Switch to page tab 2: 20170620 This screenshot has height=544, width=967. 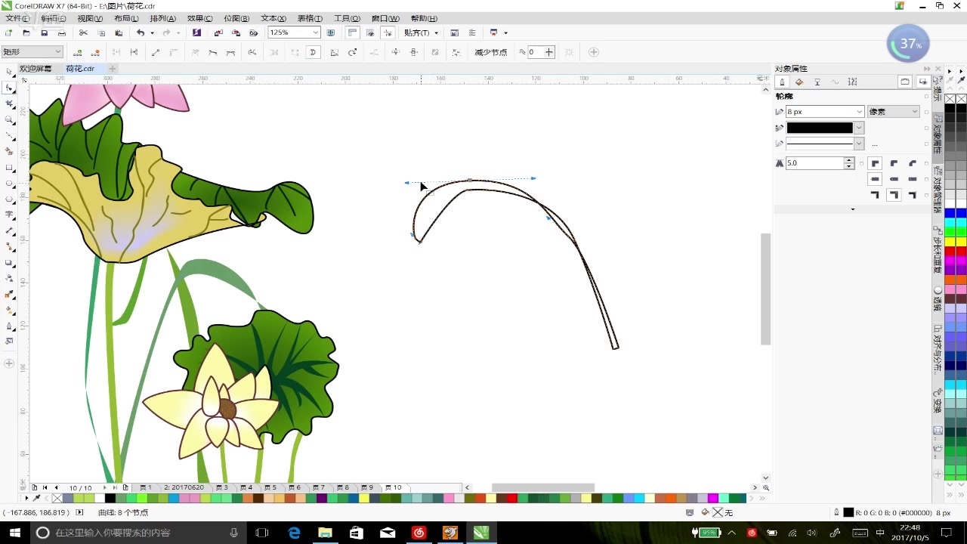click(x=184, y=488)
